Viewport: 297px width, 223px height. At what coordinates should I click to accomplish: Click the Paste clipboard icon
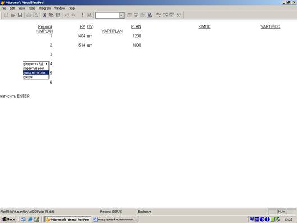click(x=58, y=15)
